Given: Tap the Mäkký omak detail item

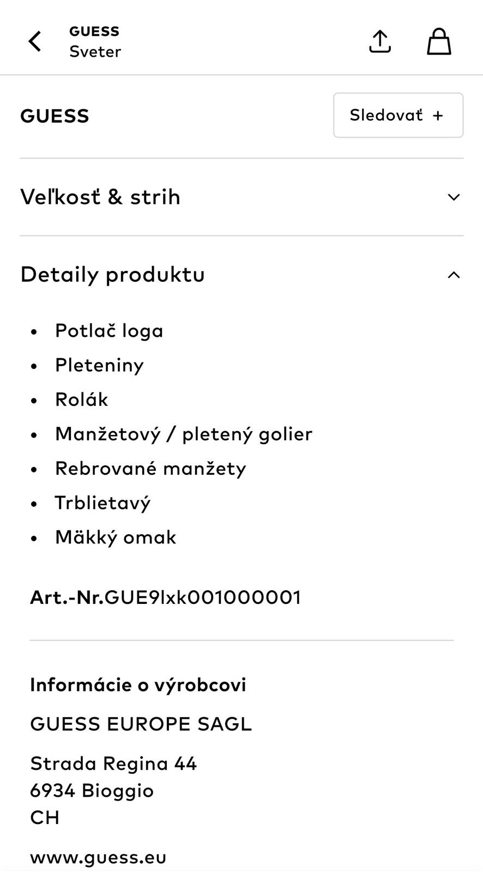Looking at the screenshot, I should click(x=116, y=537).
